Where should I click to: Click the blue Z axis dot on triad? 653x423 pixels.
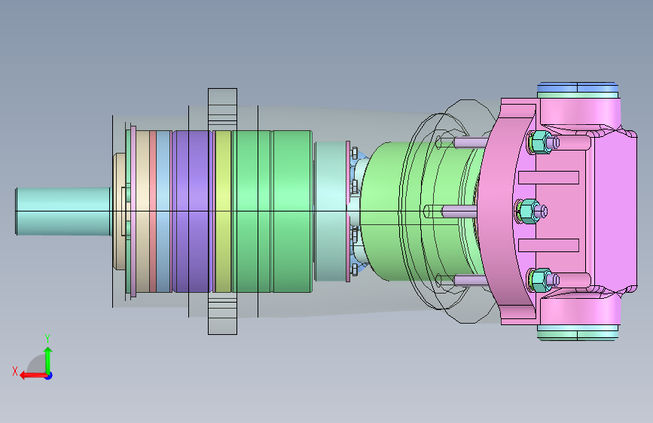49,376
